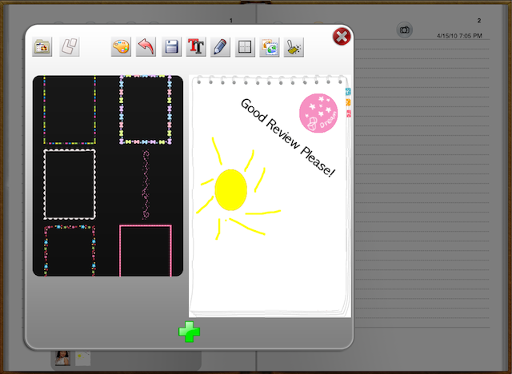This screenshot has width=512, height=374.
Task: Select the yellow sun drawing
Action: click(x=232, y=191)
